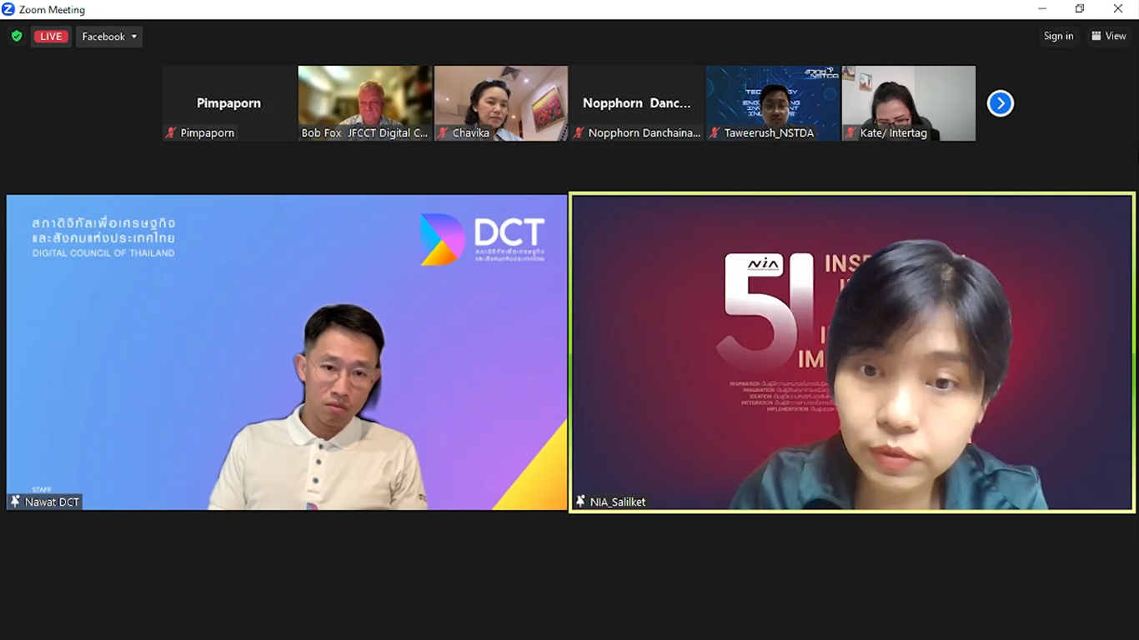The image size is (1139, 640).
Task: Select Taweerush_NSTDA video thumbnail
Action: click(773, 103)
